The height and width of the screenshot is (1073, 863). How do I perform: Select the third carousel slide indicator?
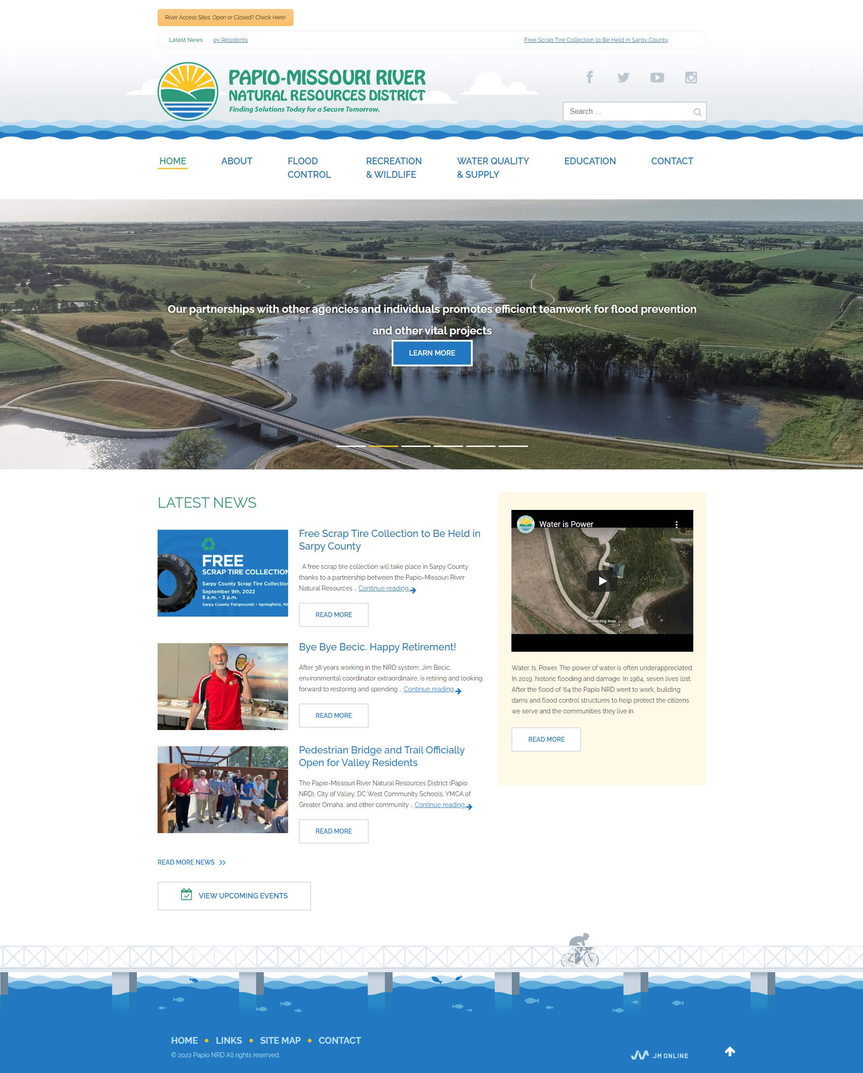coord(416,446)
